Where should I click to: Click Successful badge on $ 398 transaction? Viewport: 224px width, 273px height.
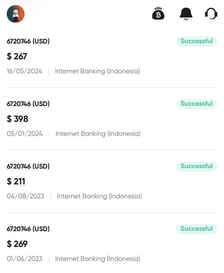pos(197,104)
